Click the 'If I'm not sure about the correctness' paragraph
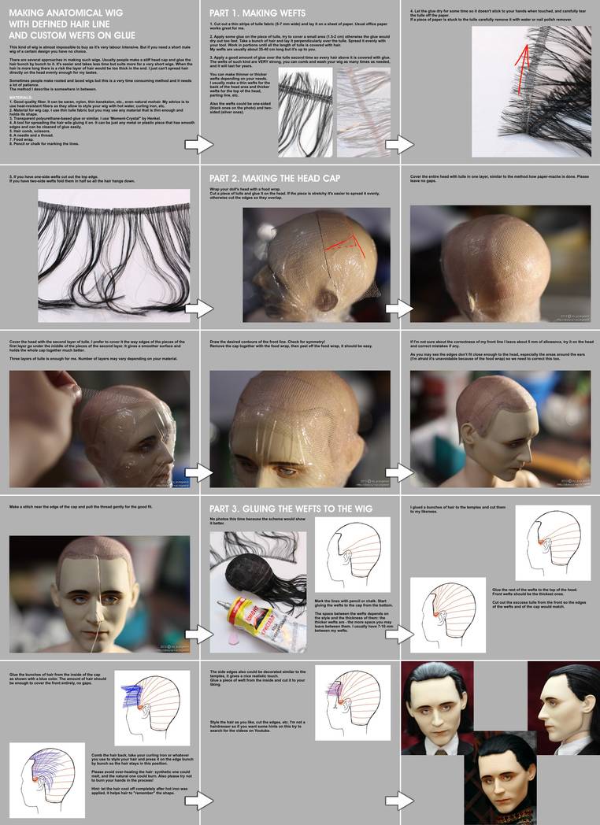This screenshot has height=825, width=600. (502, 344)
